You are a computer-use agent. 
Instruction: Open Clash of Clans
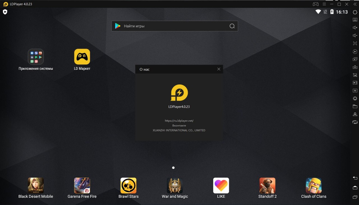(x=314, y=188)
